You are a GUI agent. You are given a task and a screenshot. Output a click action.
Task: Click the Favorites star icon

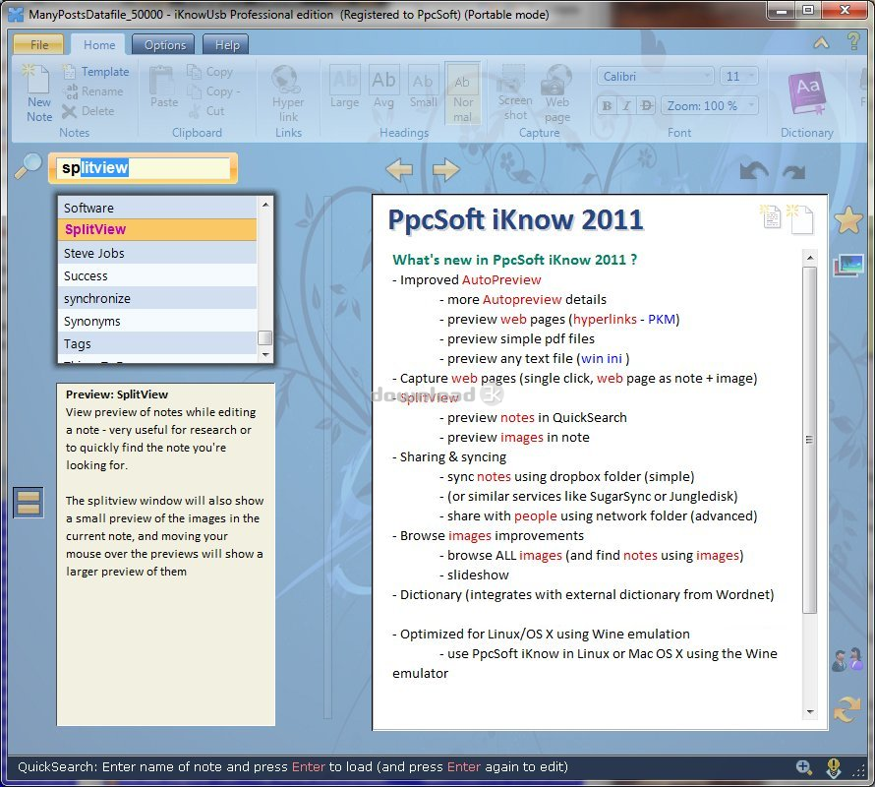coord(848,220)
